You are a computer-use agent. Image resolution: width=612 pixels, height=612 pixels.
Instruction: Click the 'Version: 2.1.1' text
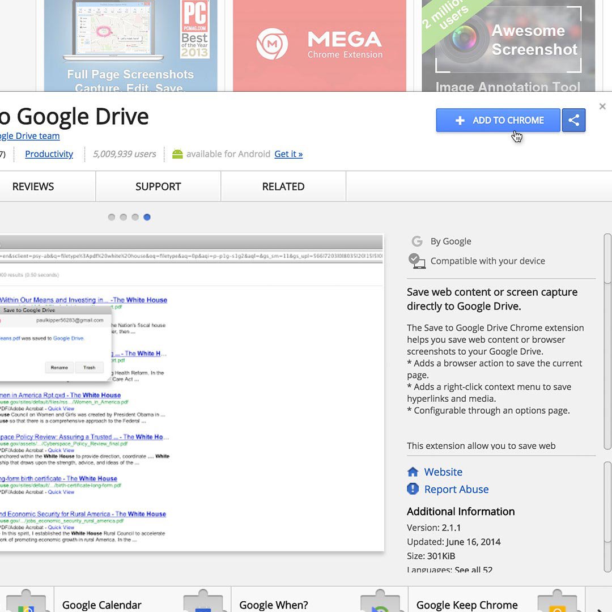point(433,528)
